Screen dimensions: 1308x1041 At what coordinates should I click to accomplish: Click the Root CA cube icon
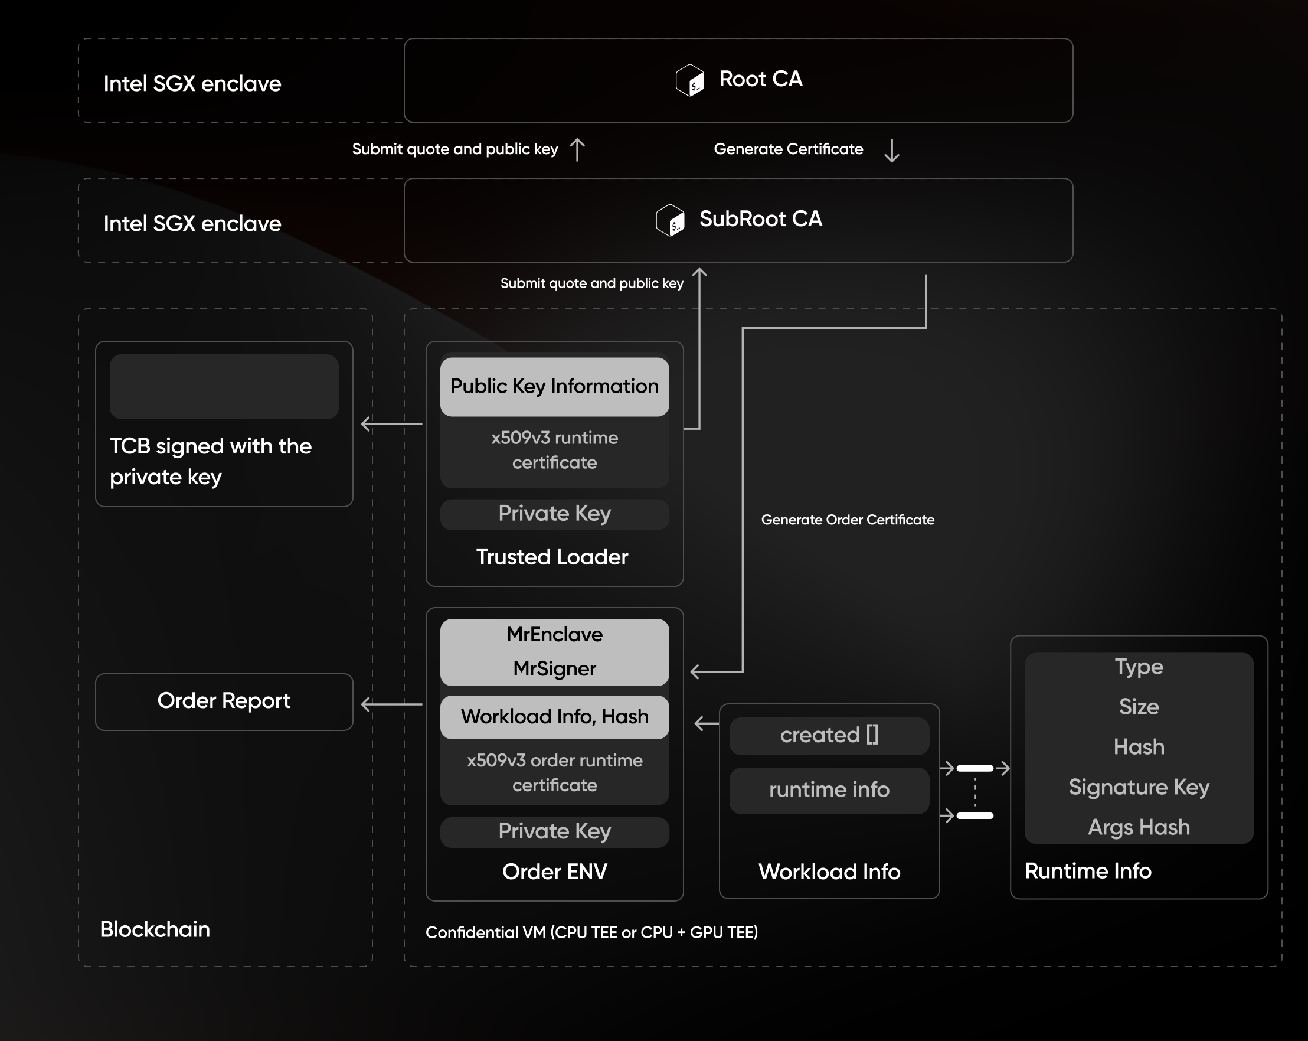click(690, 81)
